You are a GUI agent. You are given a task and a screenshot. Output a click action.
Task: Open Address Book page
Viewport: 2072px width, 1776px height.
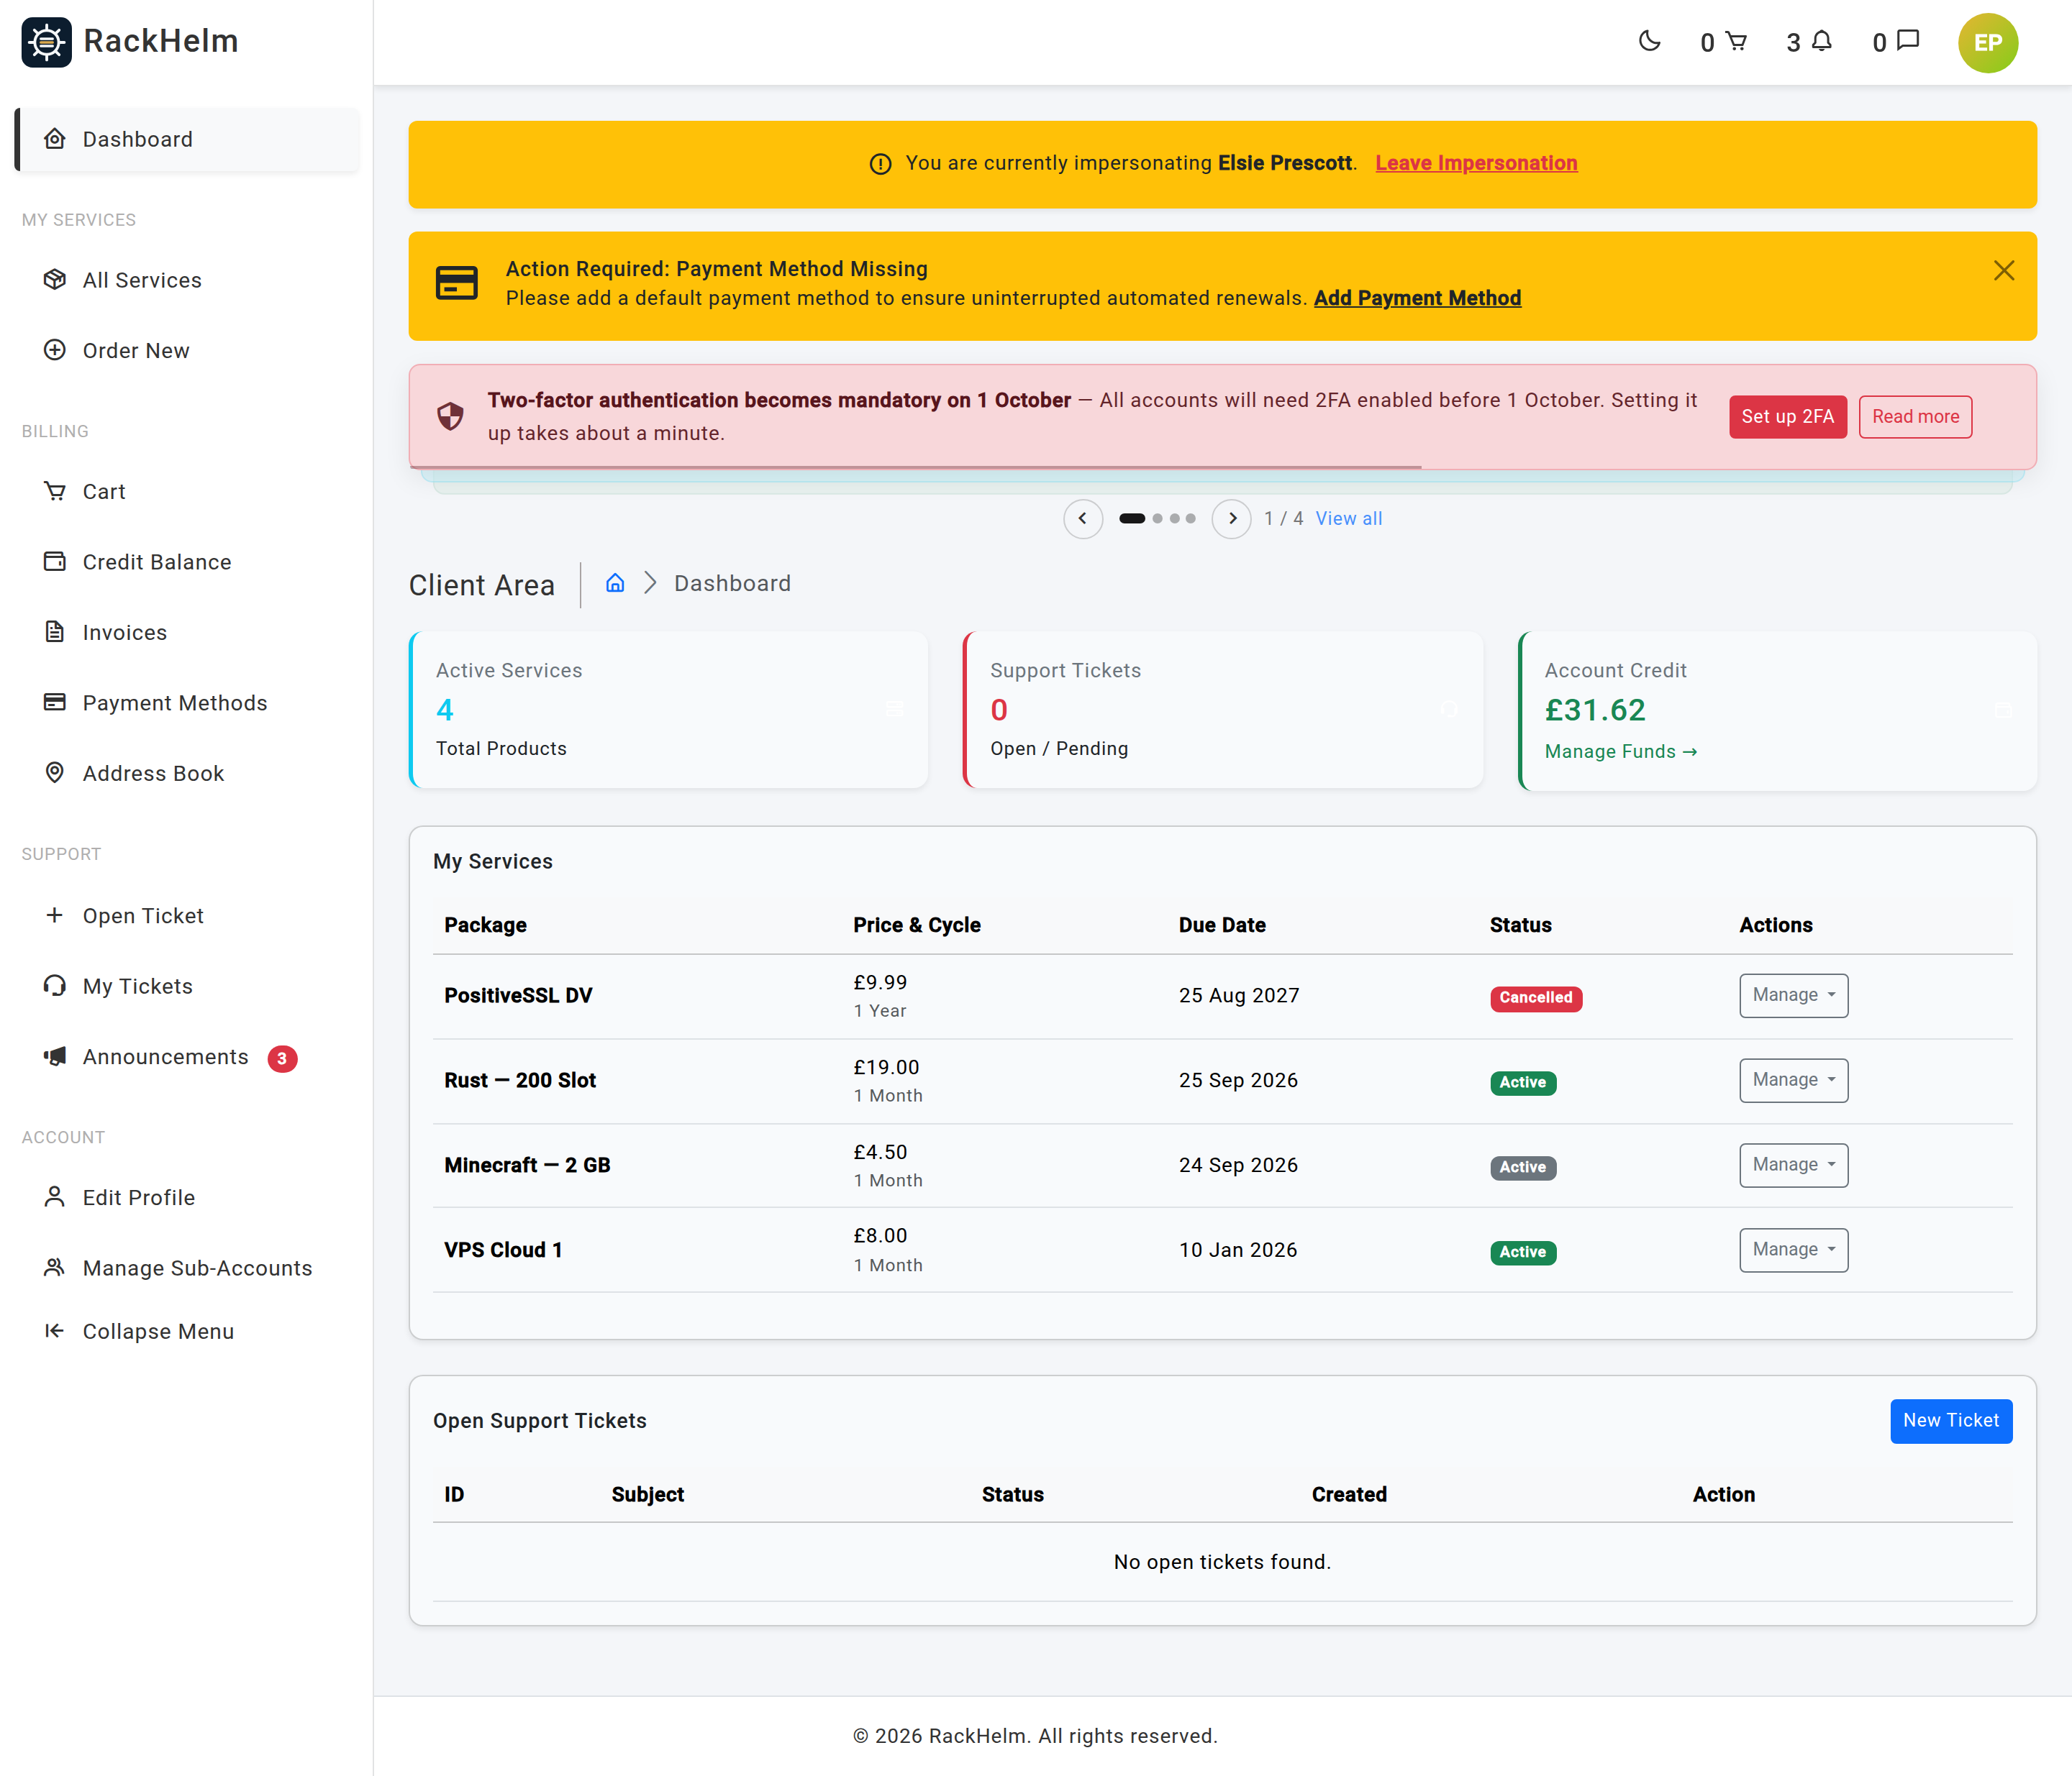pos(187,774)
